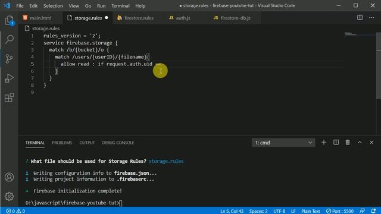Image resolution: width=381 pixels, height=214 pixels.
Task: Click 'allow read' code on line 5
Action: coord(75,64)
